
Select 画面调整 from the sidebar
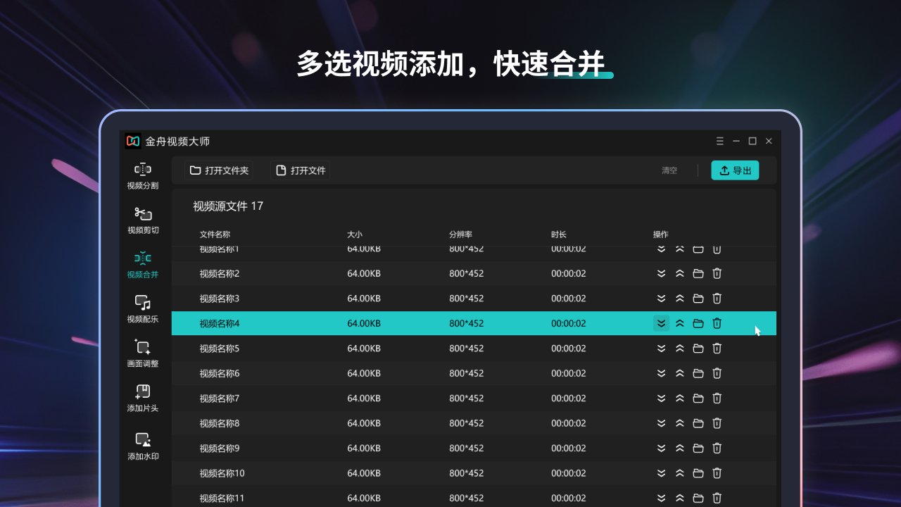[143, 353]
